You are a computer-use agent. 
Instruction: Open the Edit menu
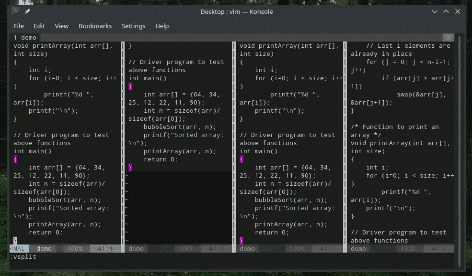39,26
